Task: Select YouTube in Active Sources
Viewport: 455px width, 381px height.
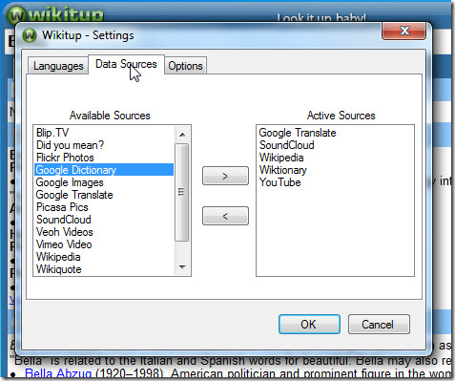Action: coord(280,182)
